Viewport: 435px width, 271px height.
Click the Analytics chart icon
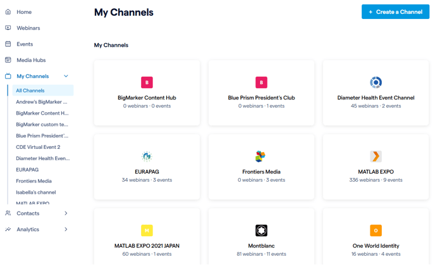click(x=8, y=229)
